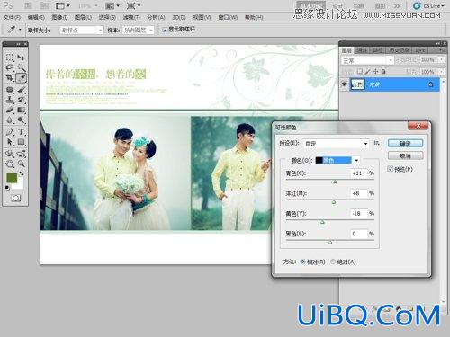The image size is (450, 337).
Task: Select the Zoom tool in toolbox
Action: [x=21, y=164]
